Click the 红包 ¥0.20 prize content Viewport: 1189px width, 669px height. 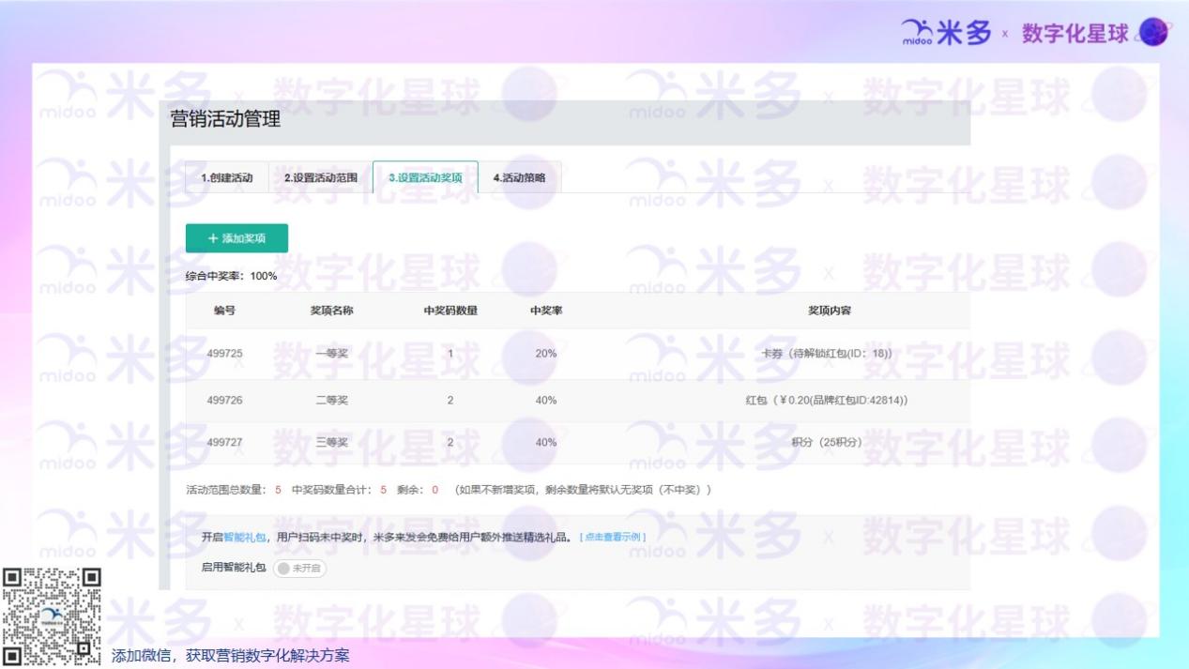pos(826,401)
